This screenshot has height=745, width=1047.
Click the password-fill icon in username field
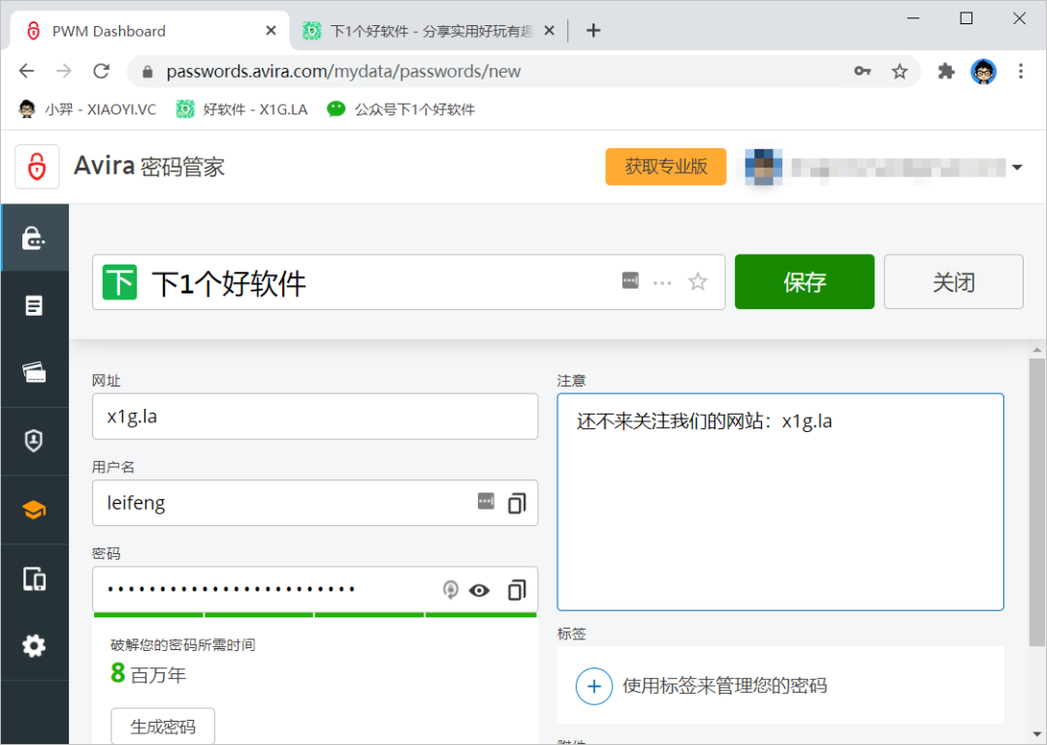486,501
